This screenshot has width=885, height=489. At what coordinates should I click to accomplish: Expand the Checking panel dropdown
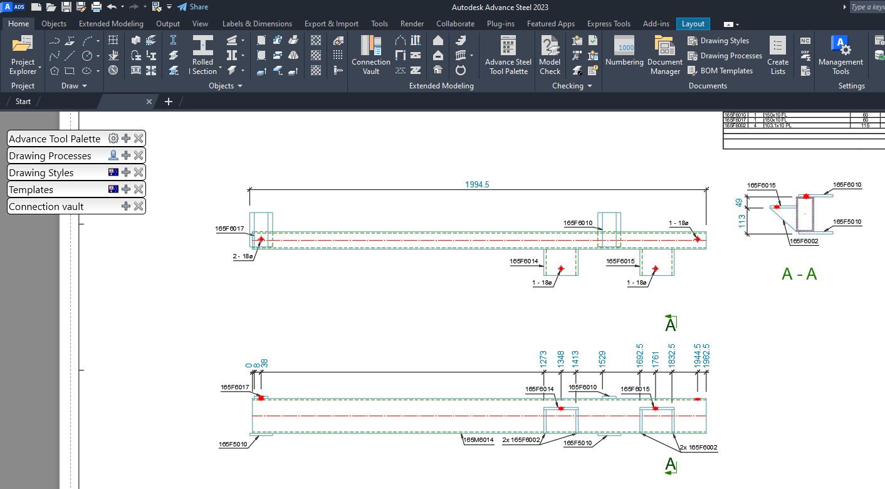[x=590, y=86]
